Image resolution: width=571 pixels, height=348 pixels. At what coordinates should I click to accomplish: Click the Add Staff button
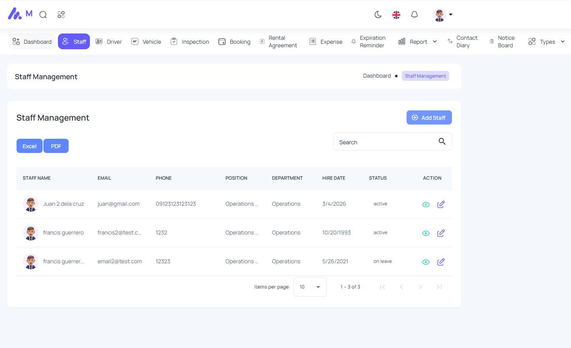[x=429, y=117]
